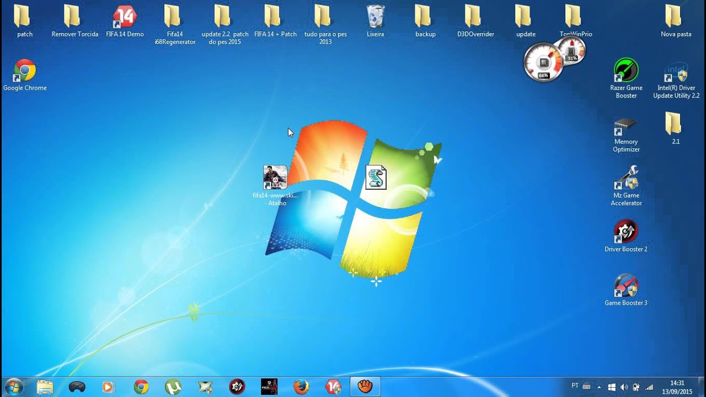Select the Nova pasta folder
The width and height of the screenshot is (706, 397).
tap(676, 21)
